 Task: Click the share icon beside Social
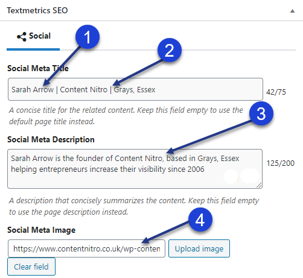[22, 37]
